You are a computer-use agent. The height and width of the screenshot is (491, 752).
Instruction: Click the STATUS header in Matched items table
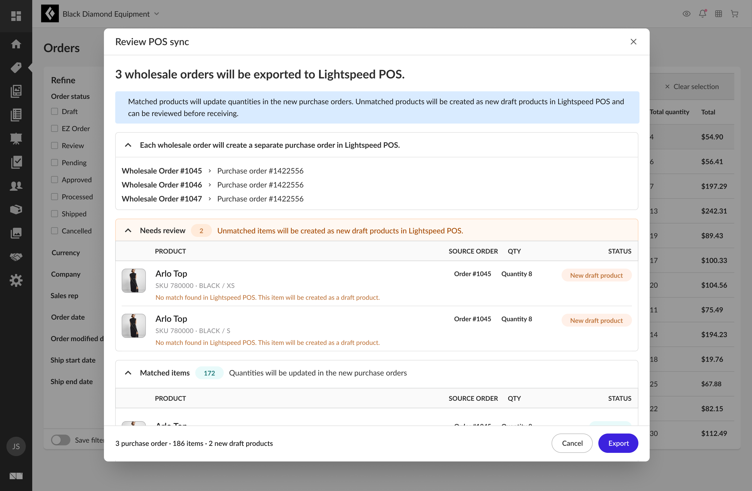620,398
